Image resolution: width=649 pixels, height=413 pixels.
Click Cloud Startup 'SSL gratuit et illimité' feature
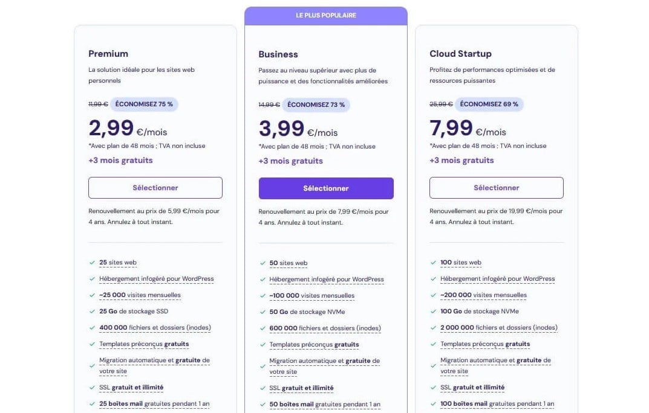click(x=472, y=388)
